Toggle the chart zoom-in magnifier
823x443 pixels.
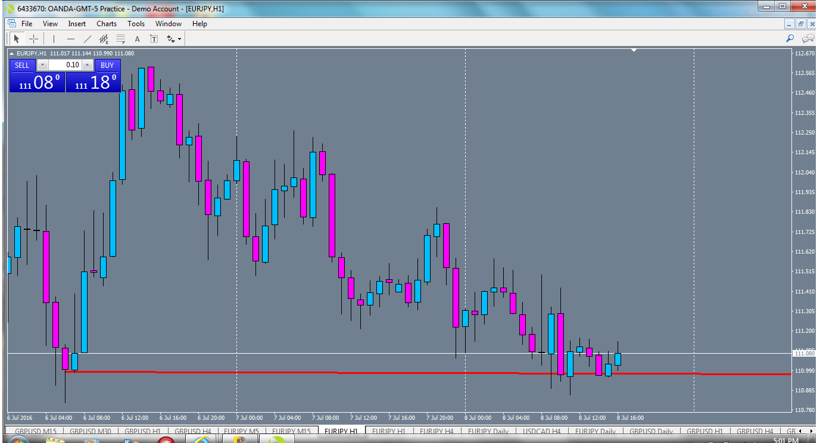pos(790,38)
